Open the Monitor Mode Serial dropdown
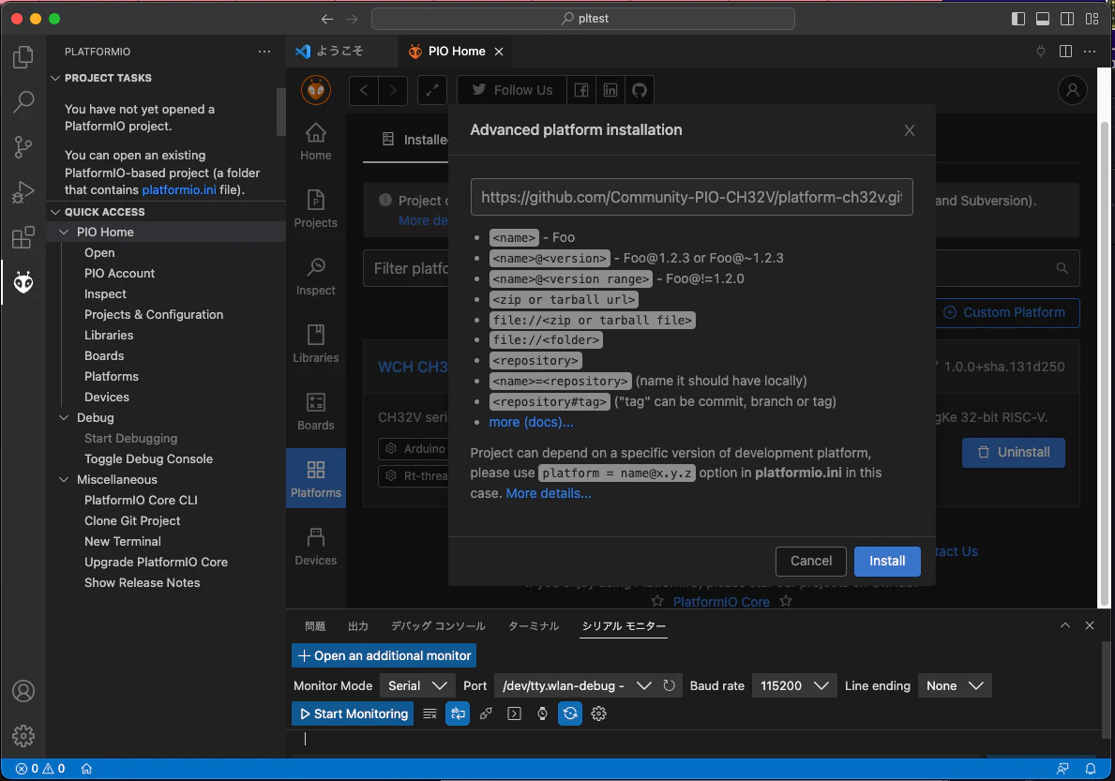The image size is (1115, 781). (417, 685)
